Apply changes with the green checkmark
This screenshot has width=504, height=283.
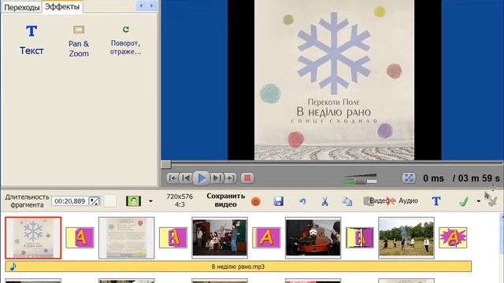464,201
